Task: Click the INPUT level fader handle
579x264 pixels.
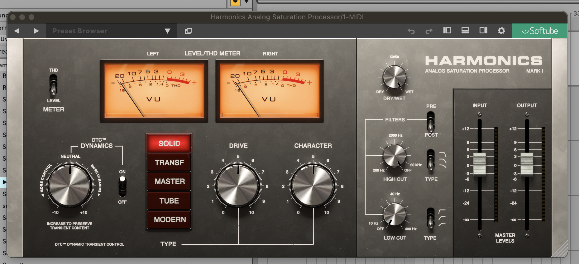Action: (480, 164)
